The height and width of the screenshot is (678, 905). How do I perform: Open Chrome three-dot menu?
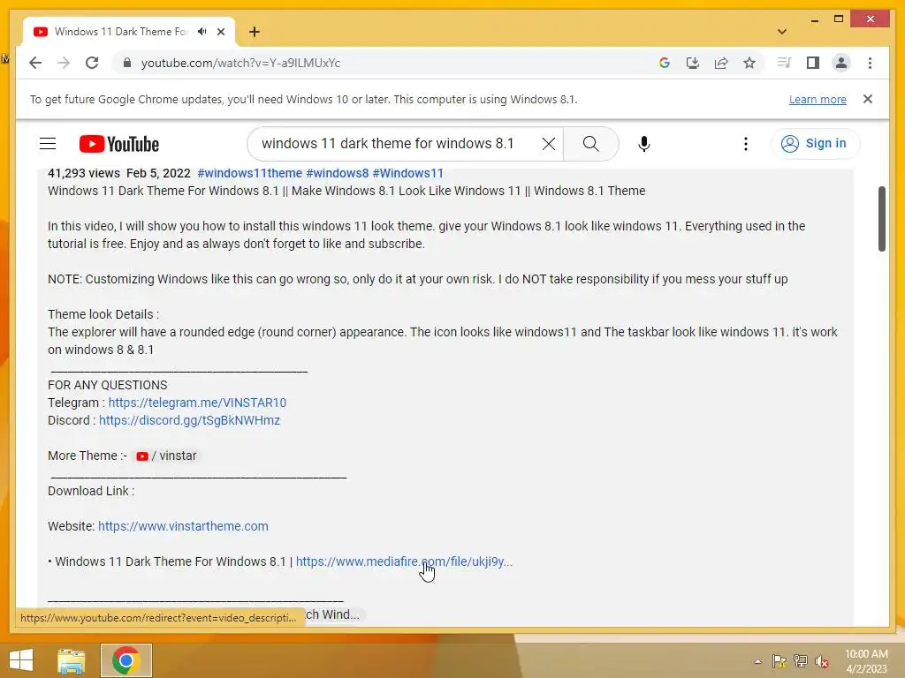(x=870, y=63)
